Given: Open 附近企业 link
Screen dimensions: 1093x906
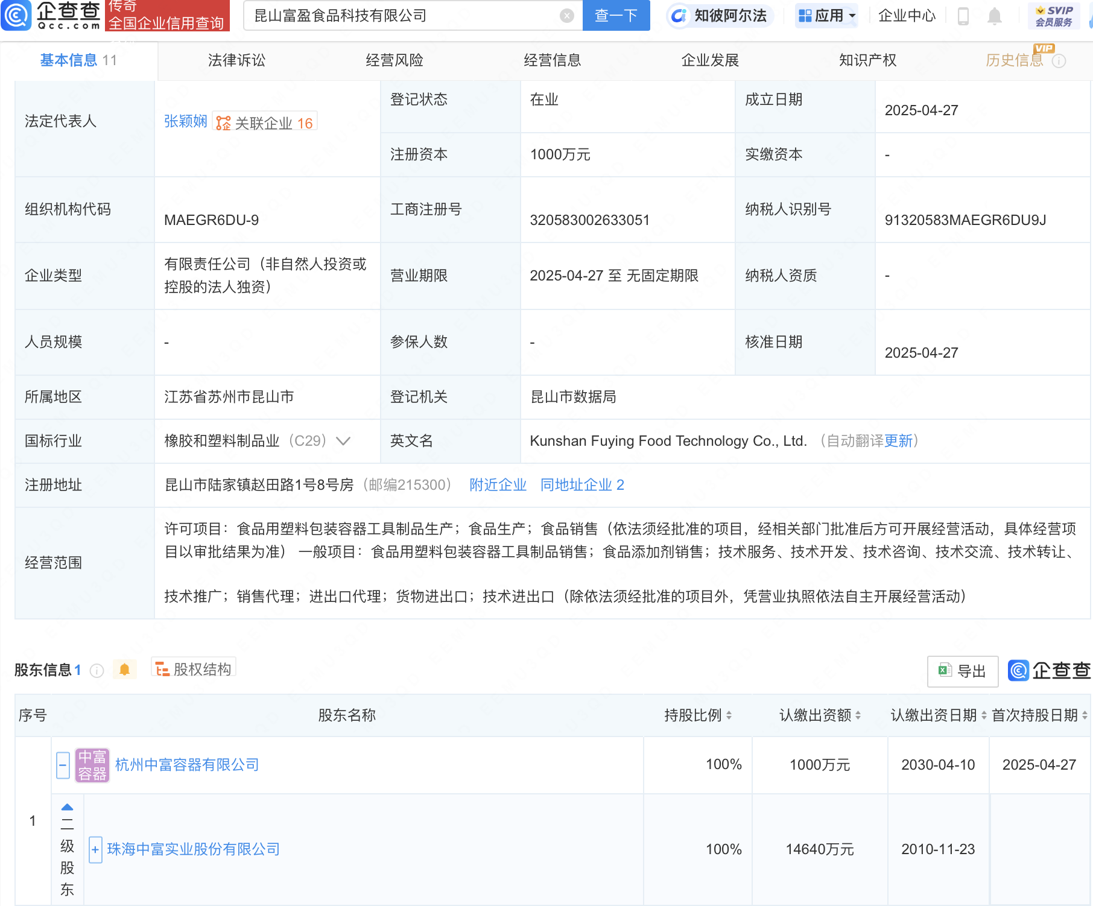Looking at the screenshot, I should [x=498, y=485].
